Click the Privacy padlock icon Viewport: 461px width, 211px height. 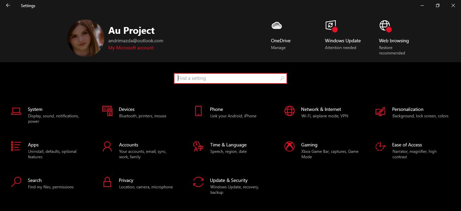click(107, 182)
